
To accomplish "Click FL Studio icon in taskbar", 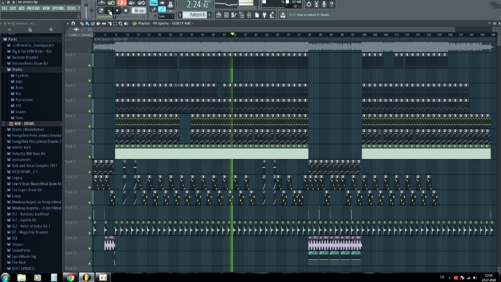I will click(x=87, y=278).
